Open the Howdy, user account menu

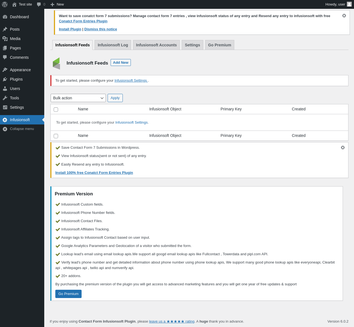coord(338,4)
